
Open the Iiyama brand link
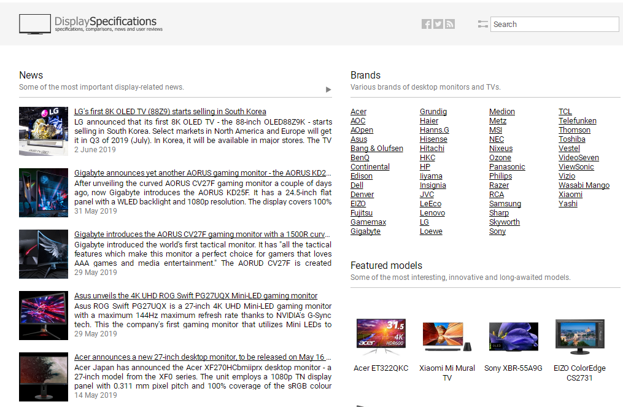pyautogui.click(x=431, y=176)
